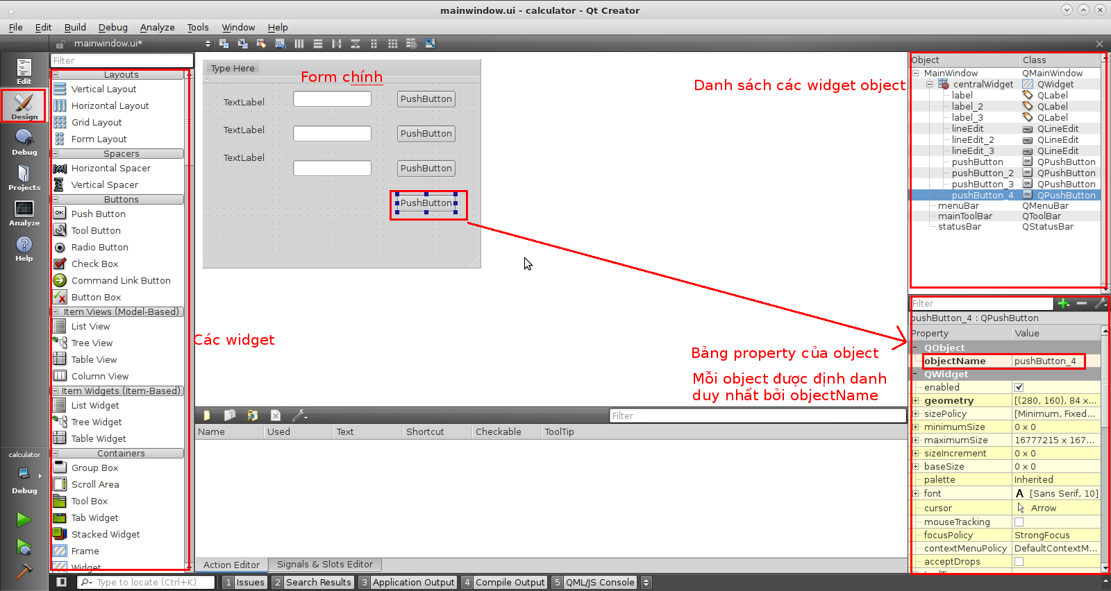
Task: Open Application Output pane
Action: (408, 583)
